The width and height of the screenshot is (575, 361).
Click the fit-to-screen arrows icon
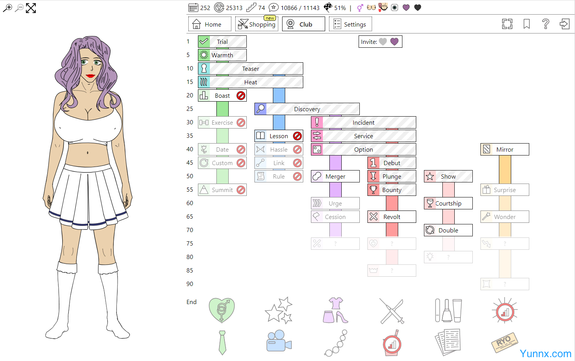pos(31,8)
